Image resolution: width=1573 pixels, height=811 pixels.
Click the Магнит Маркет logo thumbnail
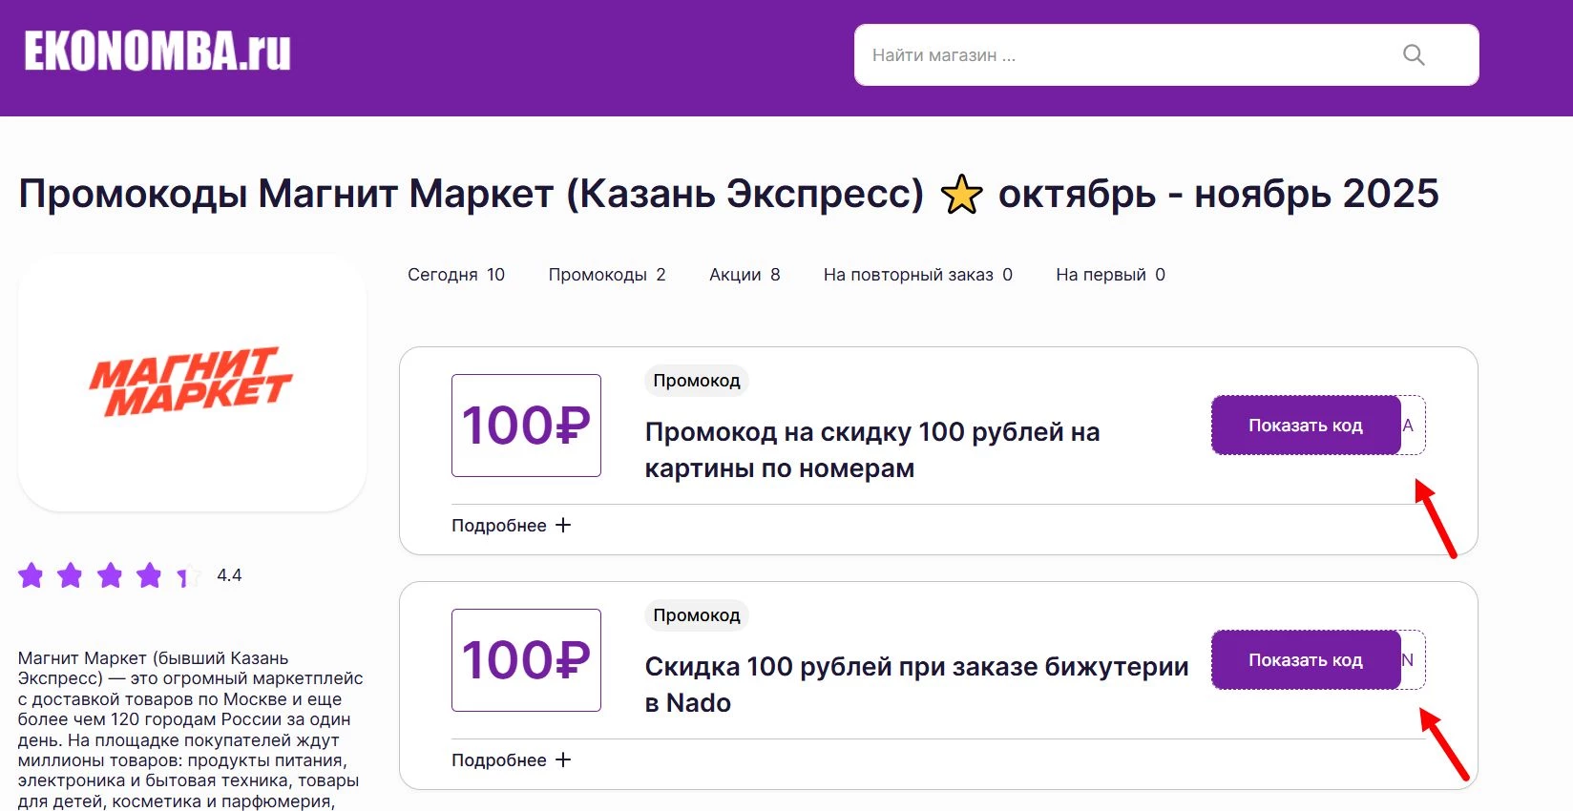[192, 382]
